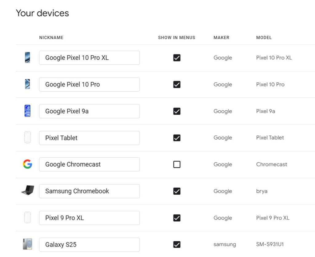
Task: Edit the Google Pixel 10 Pro nickname field
Action: click(89, 85)
